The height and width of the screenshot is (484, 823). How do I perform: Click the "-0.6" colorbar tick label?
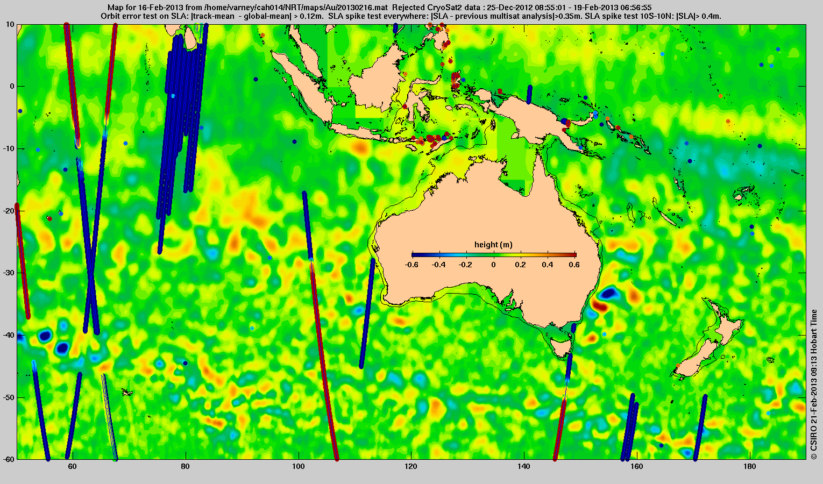click(x=411, y=265)
